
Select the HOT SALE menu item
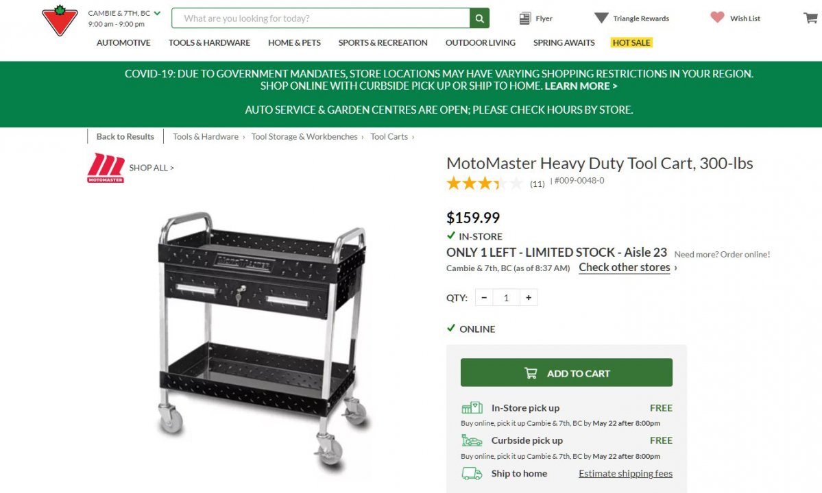tap(630, 42)
